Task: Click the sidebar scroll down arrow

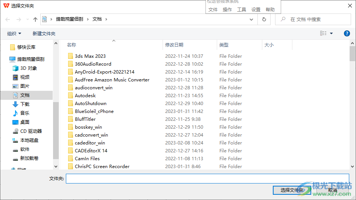Action: [56, 167]
